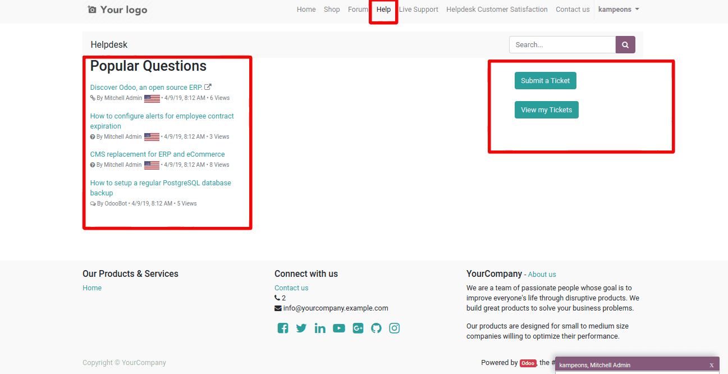Open Contact us in top navigation
Viewport: 728px width, 374px height.
(x=573, y=10)
